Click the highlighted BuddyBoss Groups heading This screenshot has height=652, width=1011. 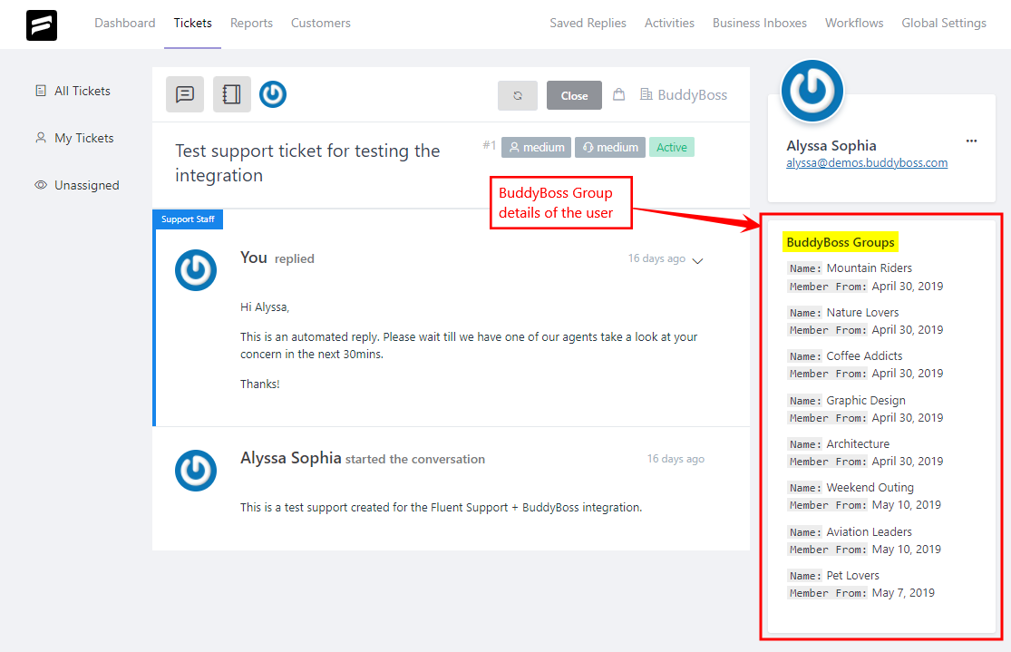[x=840, y=242]
